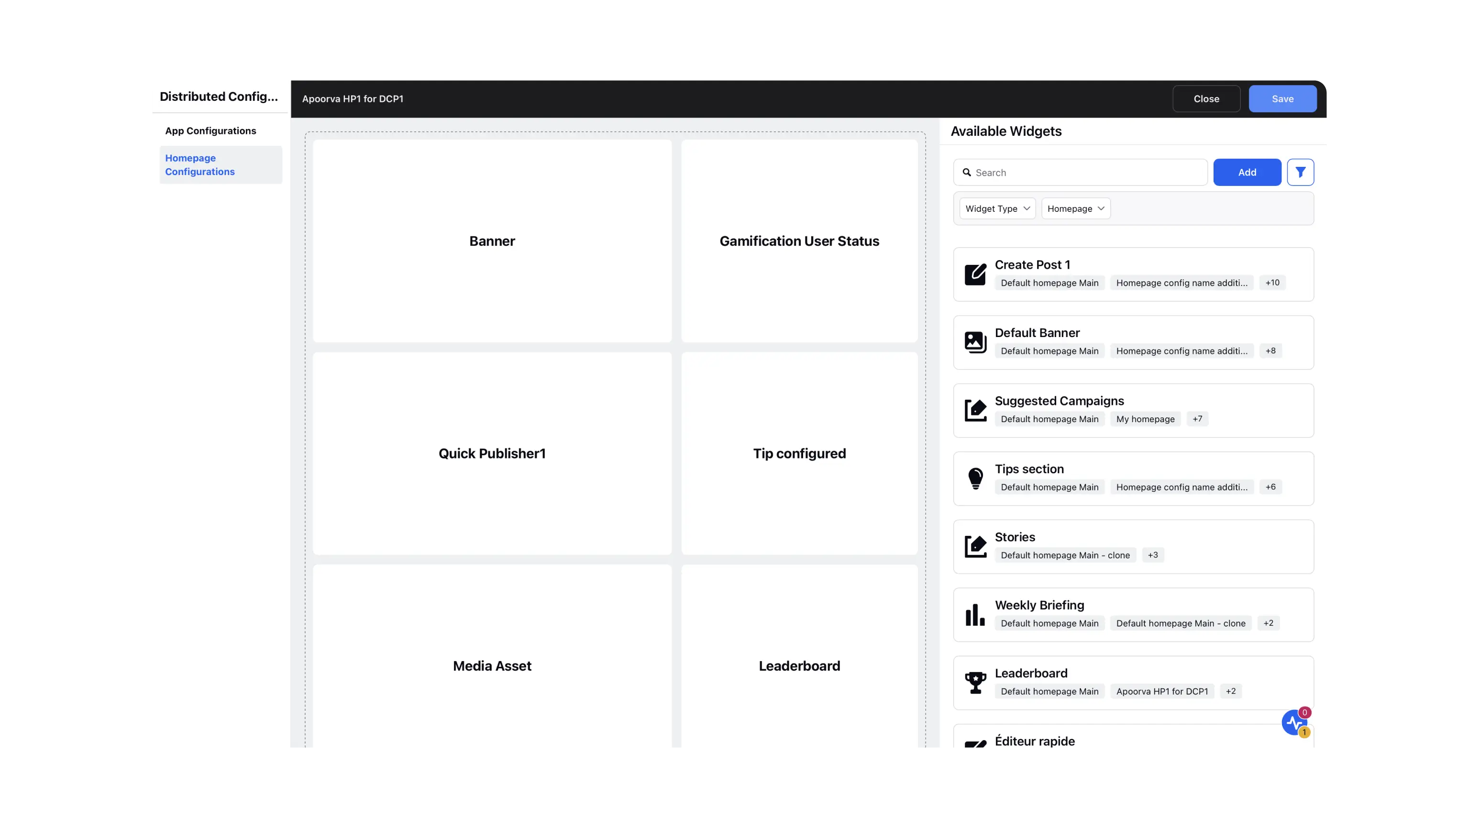Save the homepage configuration
The image size is (1479, 828).
coord(1282,98)
